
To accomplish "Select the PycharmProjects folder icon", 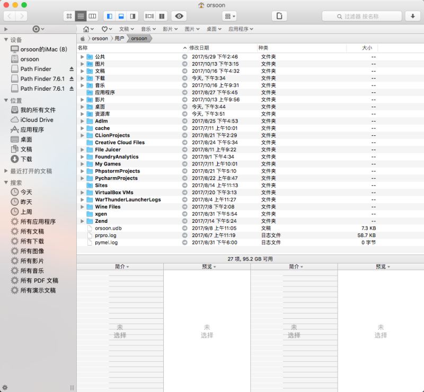I will [90, 178].
